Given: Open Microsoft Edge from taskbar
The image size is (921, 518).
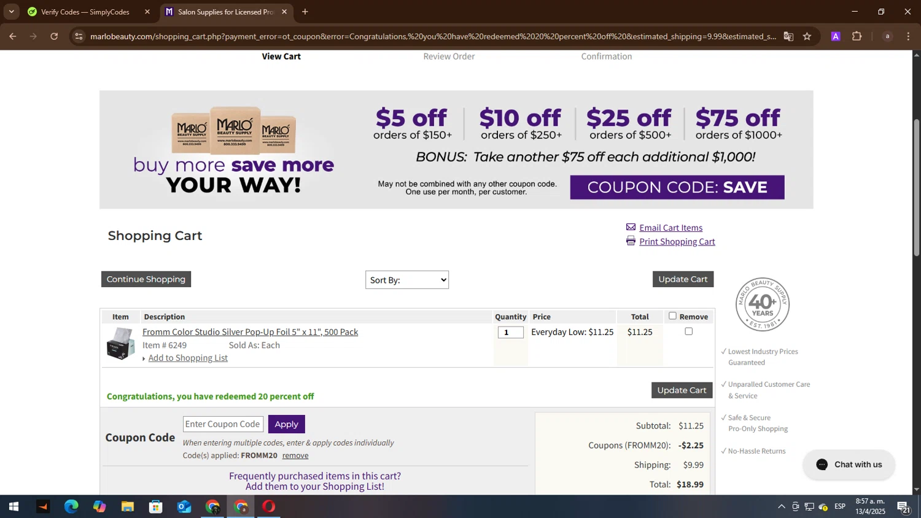Looking at the screenshot, I should [x=71, y=507].
